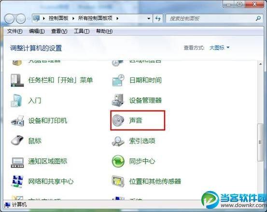This screenshot has height=212, width=267.
Task: Open the 设备管理器 icon
Action: click(x=118, y=100)
